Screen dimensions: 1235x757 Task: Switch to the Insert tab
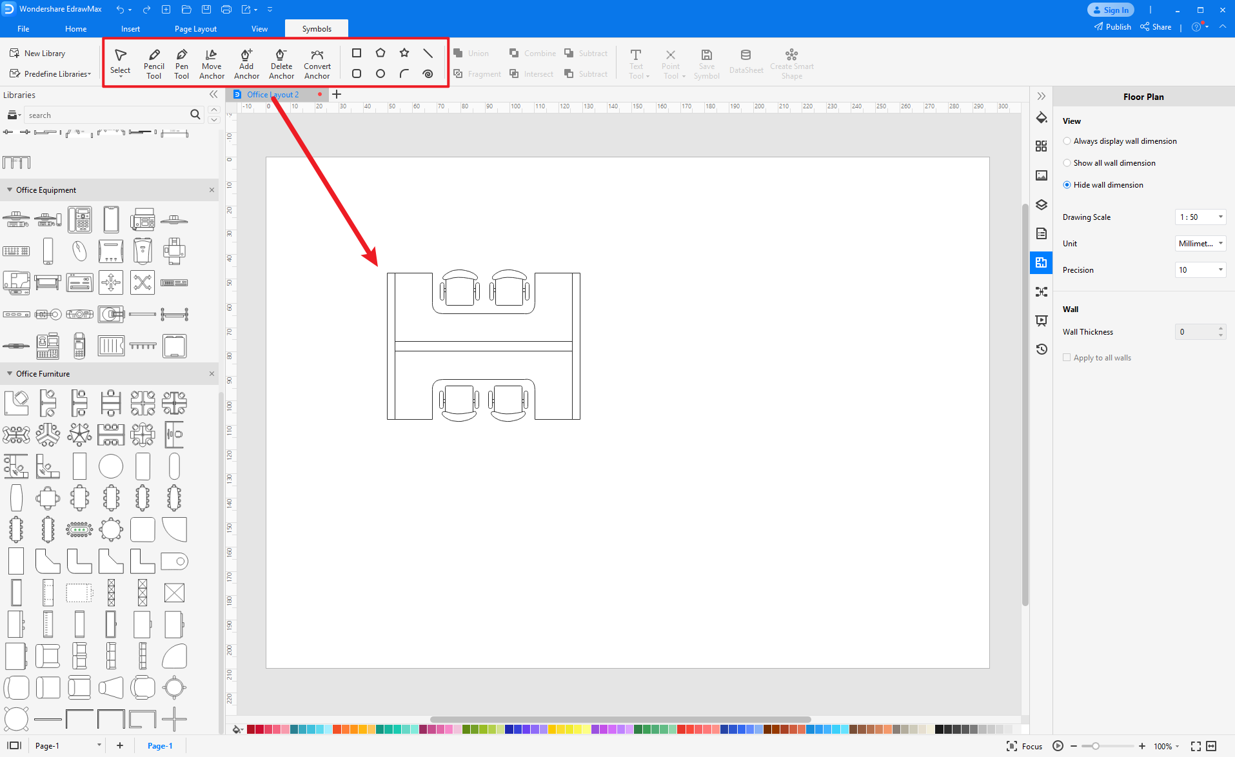click(x=130, y=28)
